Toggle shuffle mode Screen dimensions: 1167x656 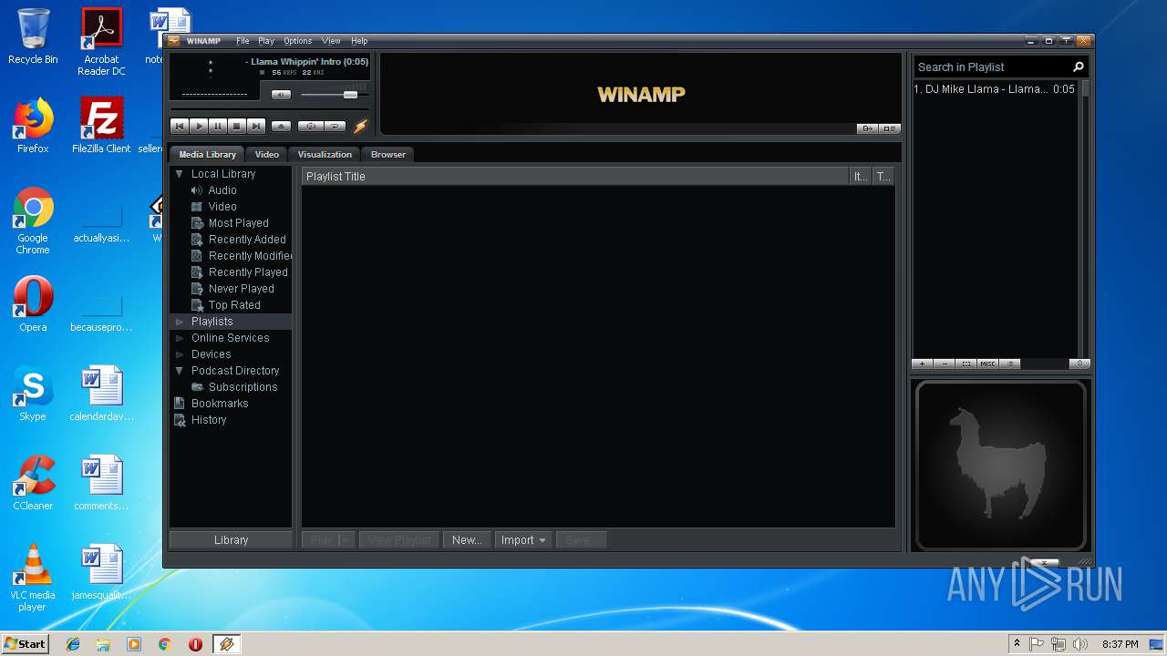click(311, 127)
